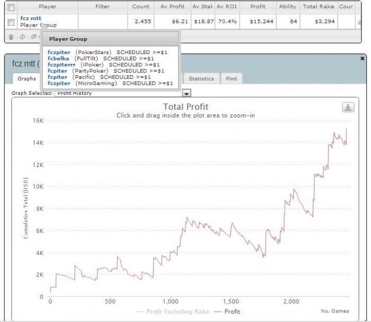
Task: Switch to the Statistics tab
Action: [x=201, y=79]
